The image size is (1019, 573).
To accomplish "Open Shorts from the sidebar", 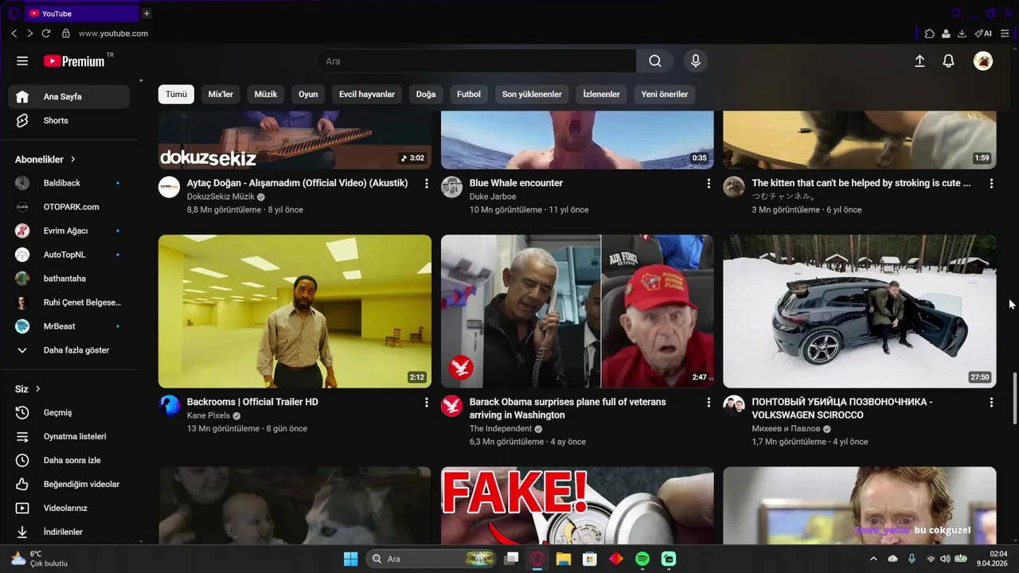I will pos(68,120).
